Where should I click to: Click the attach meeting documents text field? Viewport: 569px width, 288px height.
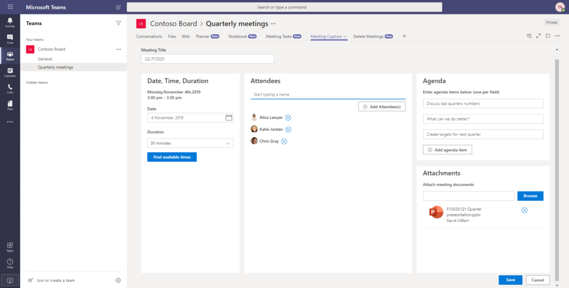tap(468, 196)
